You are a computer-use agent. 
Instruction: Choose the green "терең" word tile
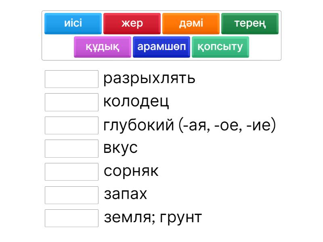250,23
